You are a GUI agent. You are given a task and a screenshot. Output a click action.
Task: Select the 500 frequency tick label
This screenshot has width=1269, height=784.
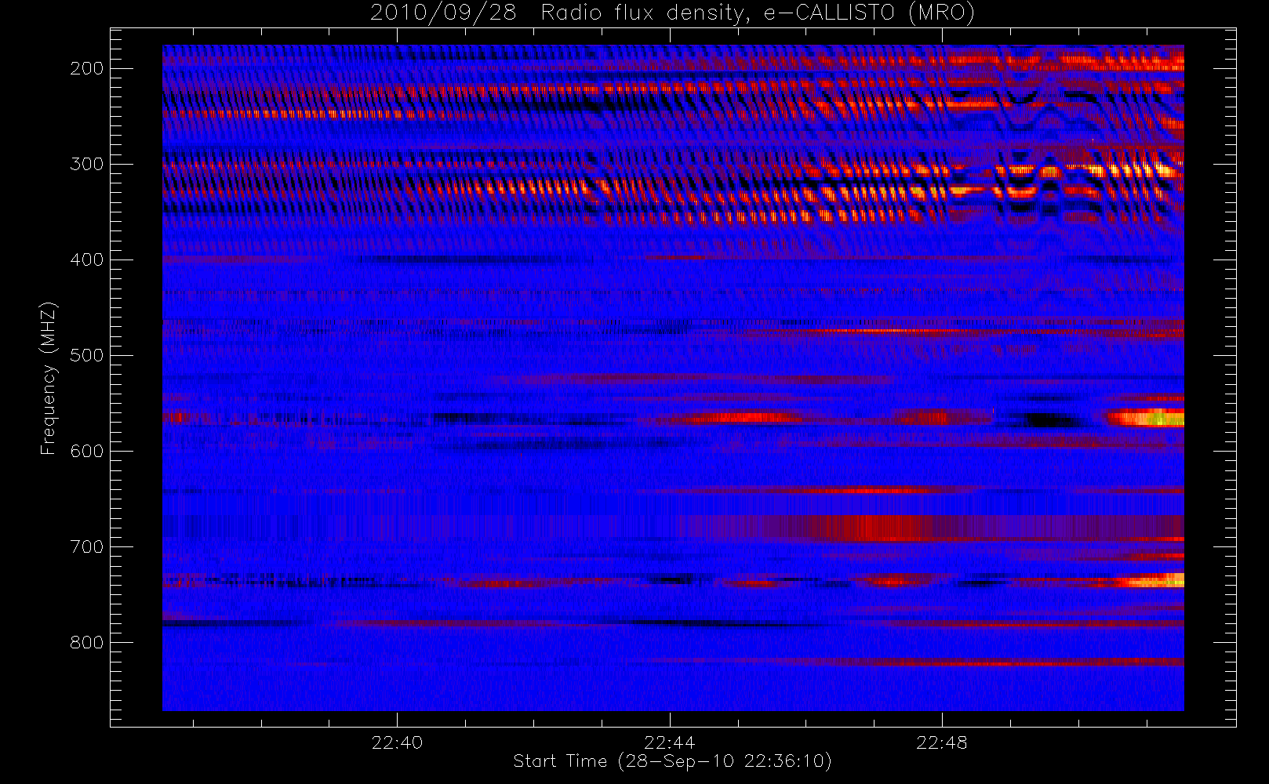[87, 355]
